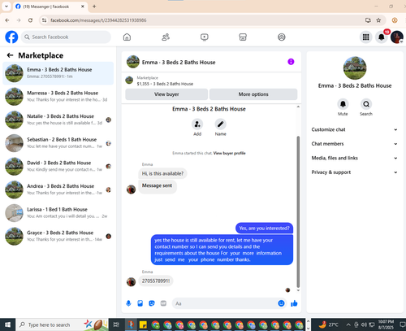The image size is (406, 331).
Task: Open the Marketplace storefront icon in top navigation
Action: click(243, 37)
